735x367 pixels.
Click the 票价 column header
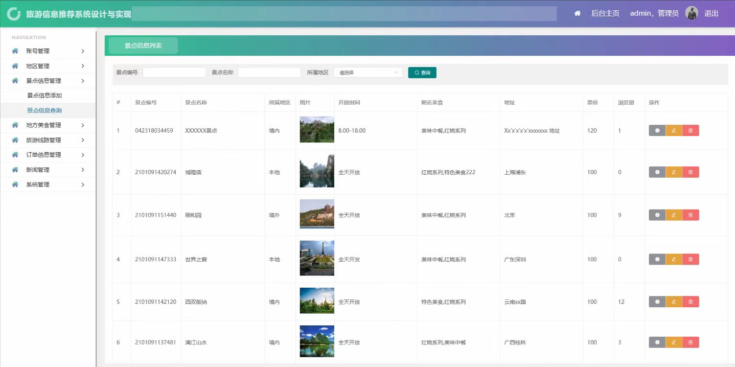tap(593, 103)
